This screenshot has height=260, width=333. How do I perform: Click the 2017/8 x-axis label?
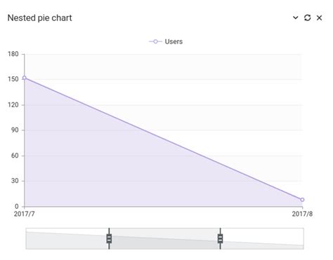point(302,214)
